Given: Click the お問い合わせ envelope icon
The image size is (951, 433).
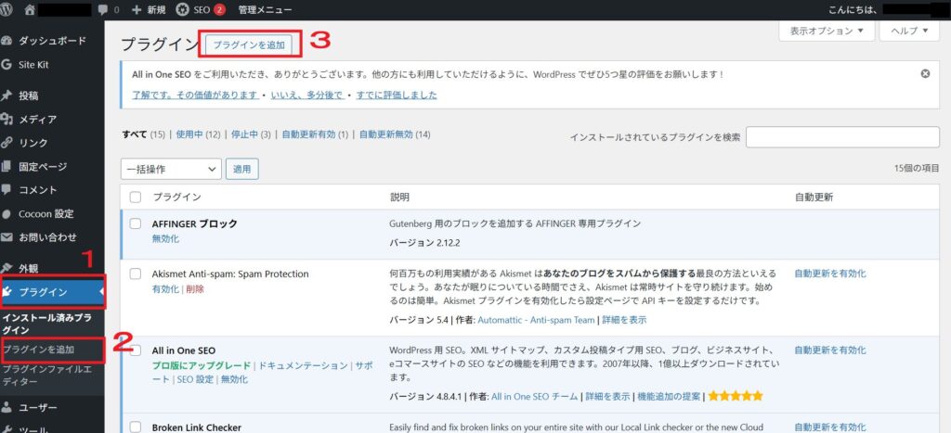Looking at the screenshot, I should click(7, 236).
